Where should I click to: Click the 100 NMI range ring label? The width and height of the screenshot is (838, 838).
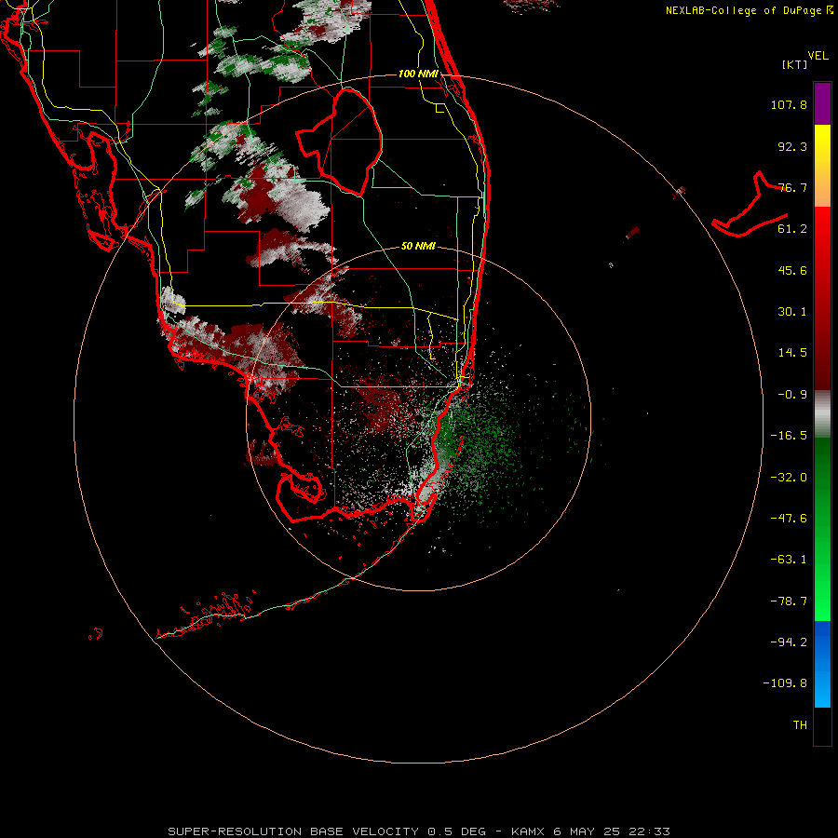[x=418, y=74]
